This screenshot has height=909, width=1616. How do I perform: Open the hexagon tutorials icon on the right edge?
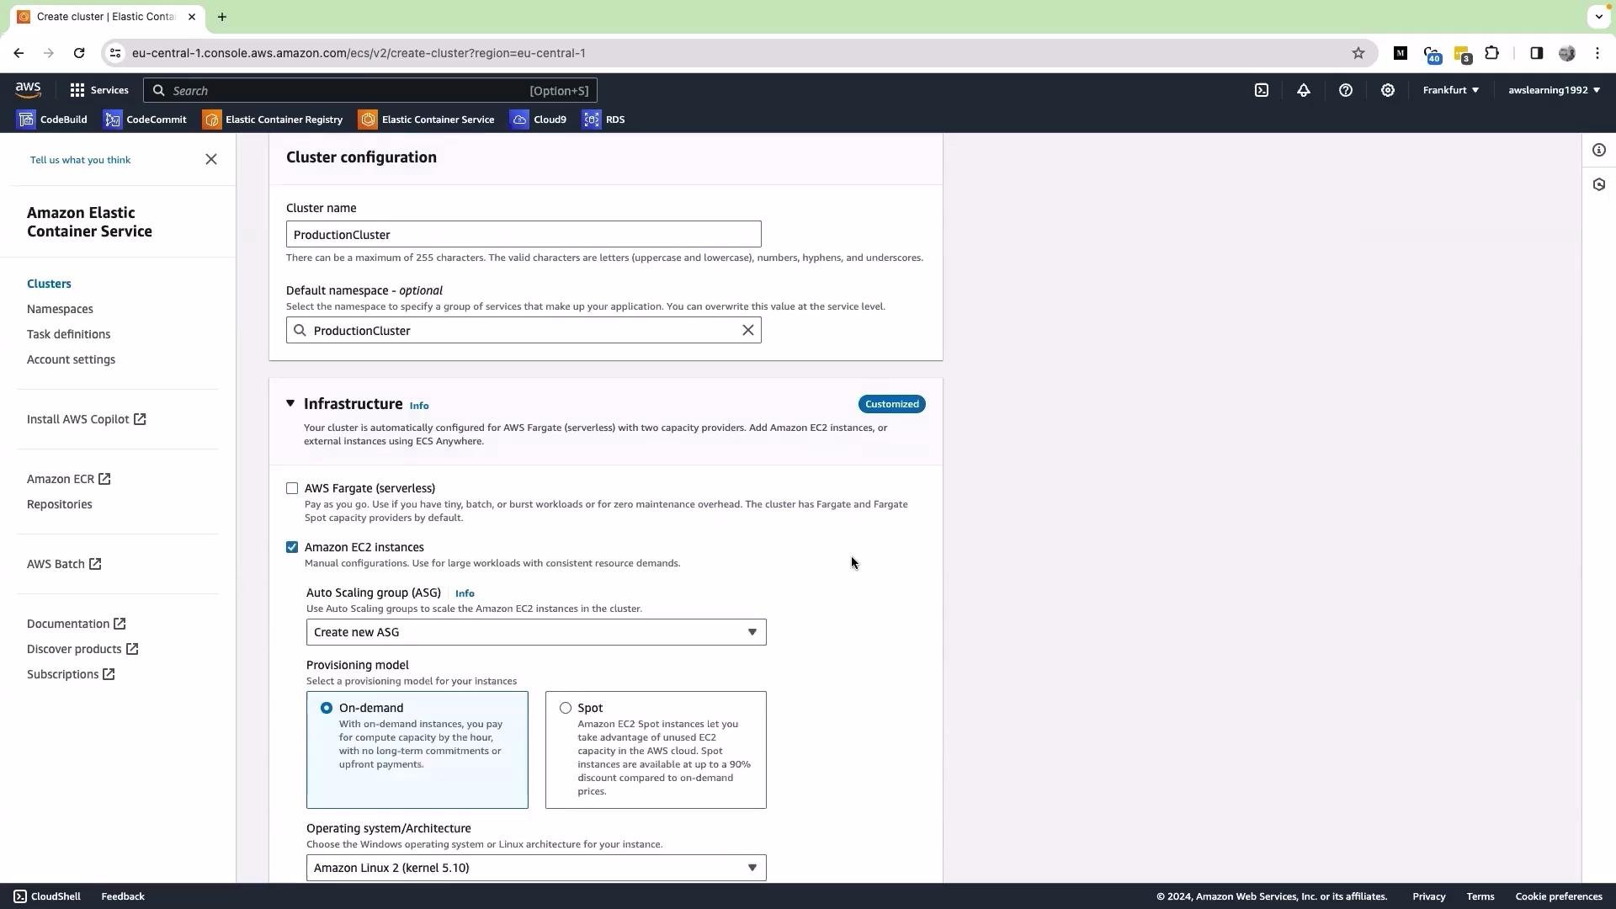1599,184
